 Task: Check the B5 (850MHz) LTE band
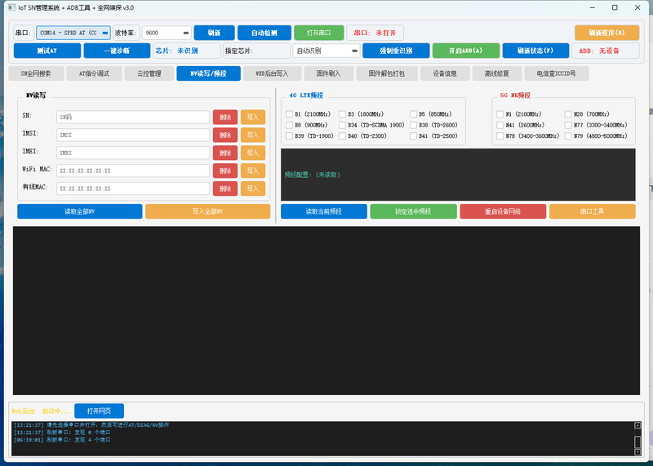(x=413, y=114)
